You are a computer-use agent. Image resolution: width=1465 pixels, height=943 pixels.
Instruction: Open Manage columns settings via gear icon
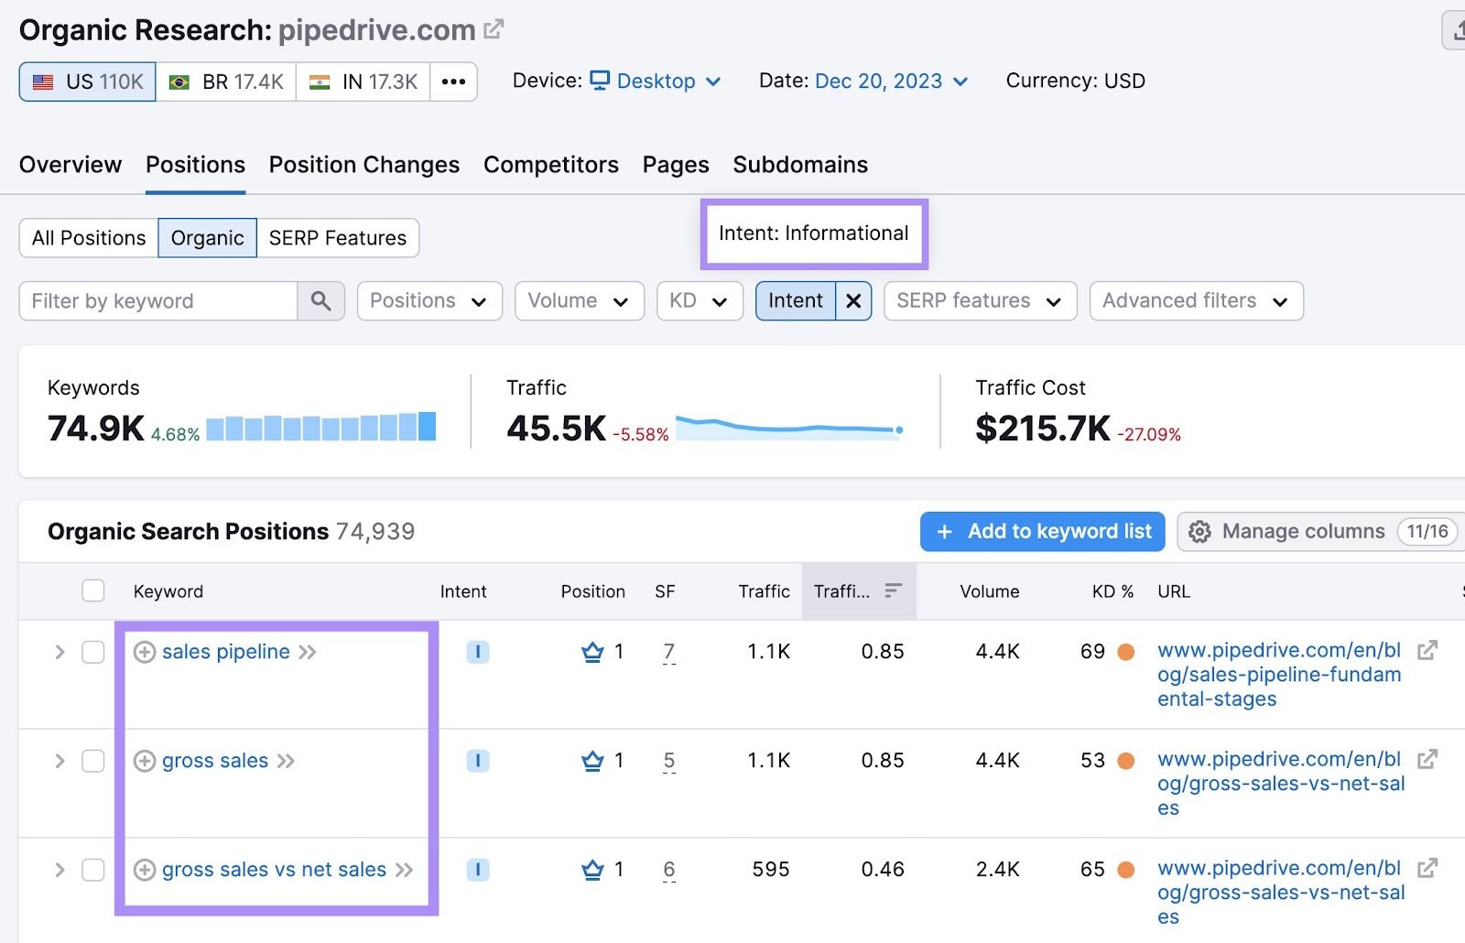1199,531
